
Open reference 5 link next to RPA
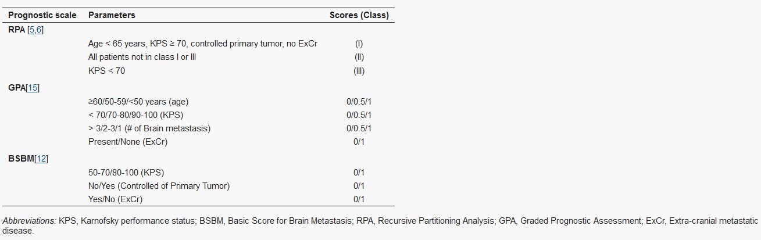coord(33,30)
